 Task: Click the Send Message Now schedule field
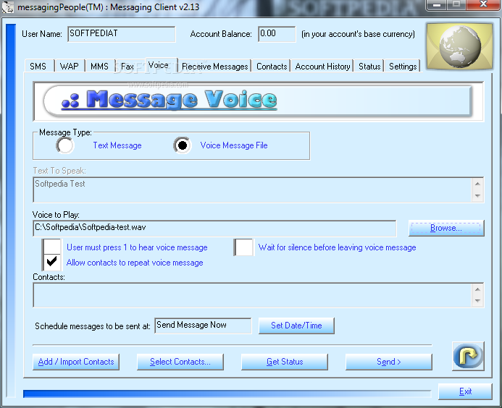click(x=203, y=326)
